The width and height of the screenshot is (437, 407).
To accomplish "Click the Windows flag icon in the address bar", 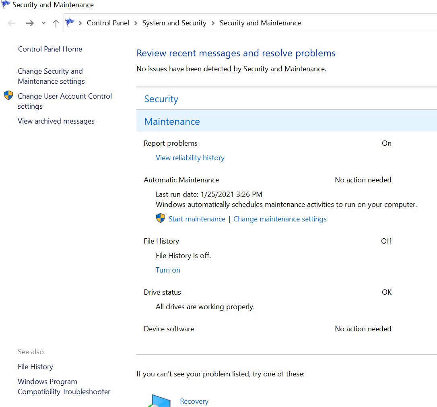I will (70, 23).
